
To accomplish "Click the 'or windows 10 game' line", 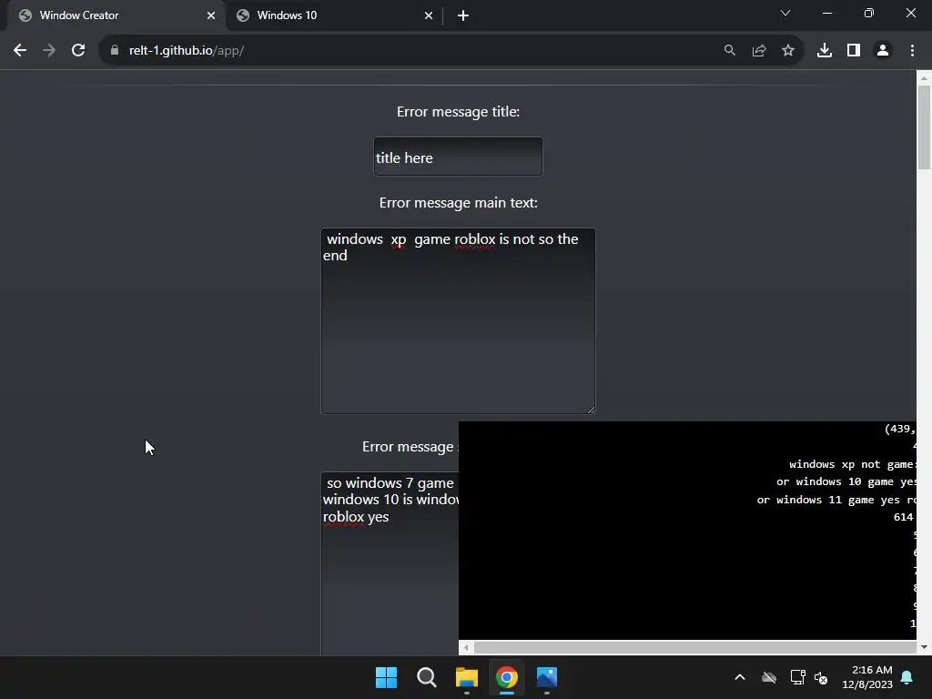I will click(x=846, y=482).
